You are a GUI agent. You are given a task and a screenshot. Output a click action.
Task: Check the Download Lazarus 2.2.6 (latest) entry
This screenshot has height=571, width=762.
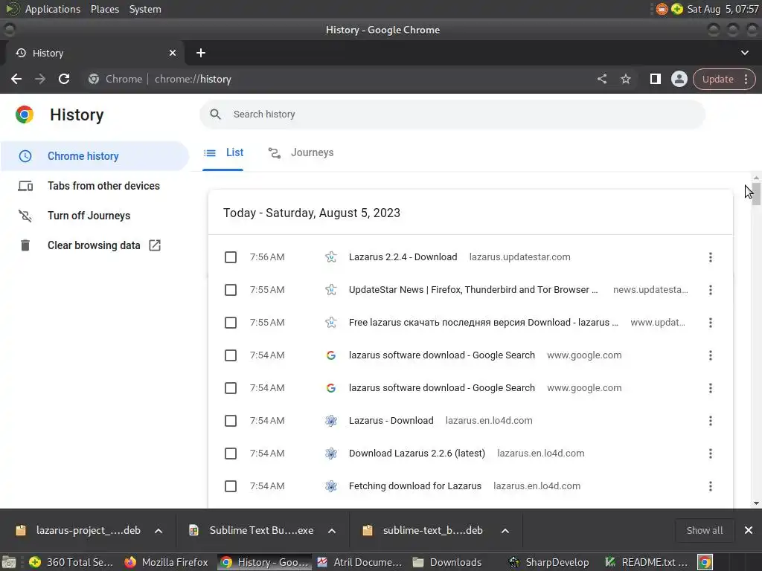point(231,454)
